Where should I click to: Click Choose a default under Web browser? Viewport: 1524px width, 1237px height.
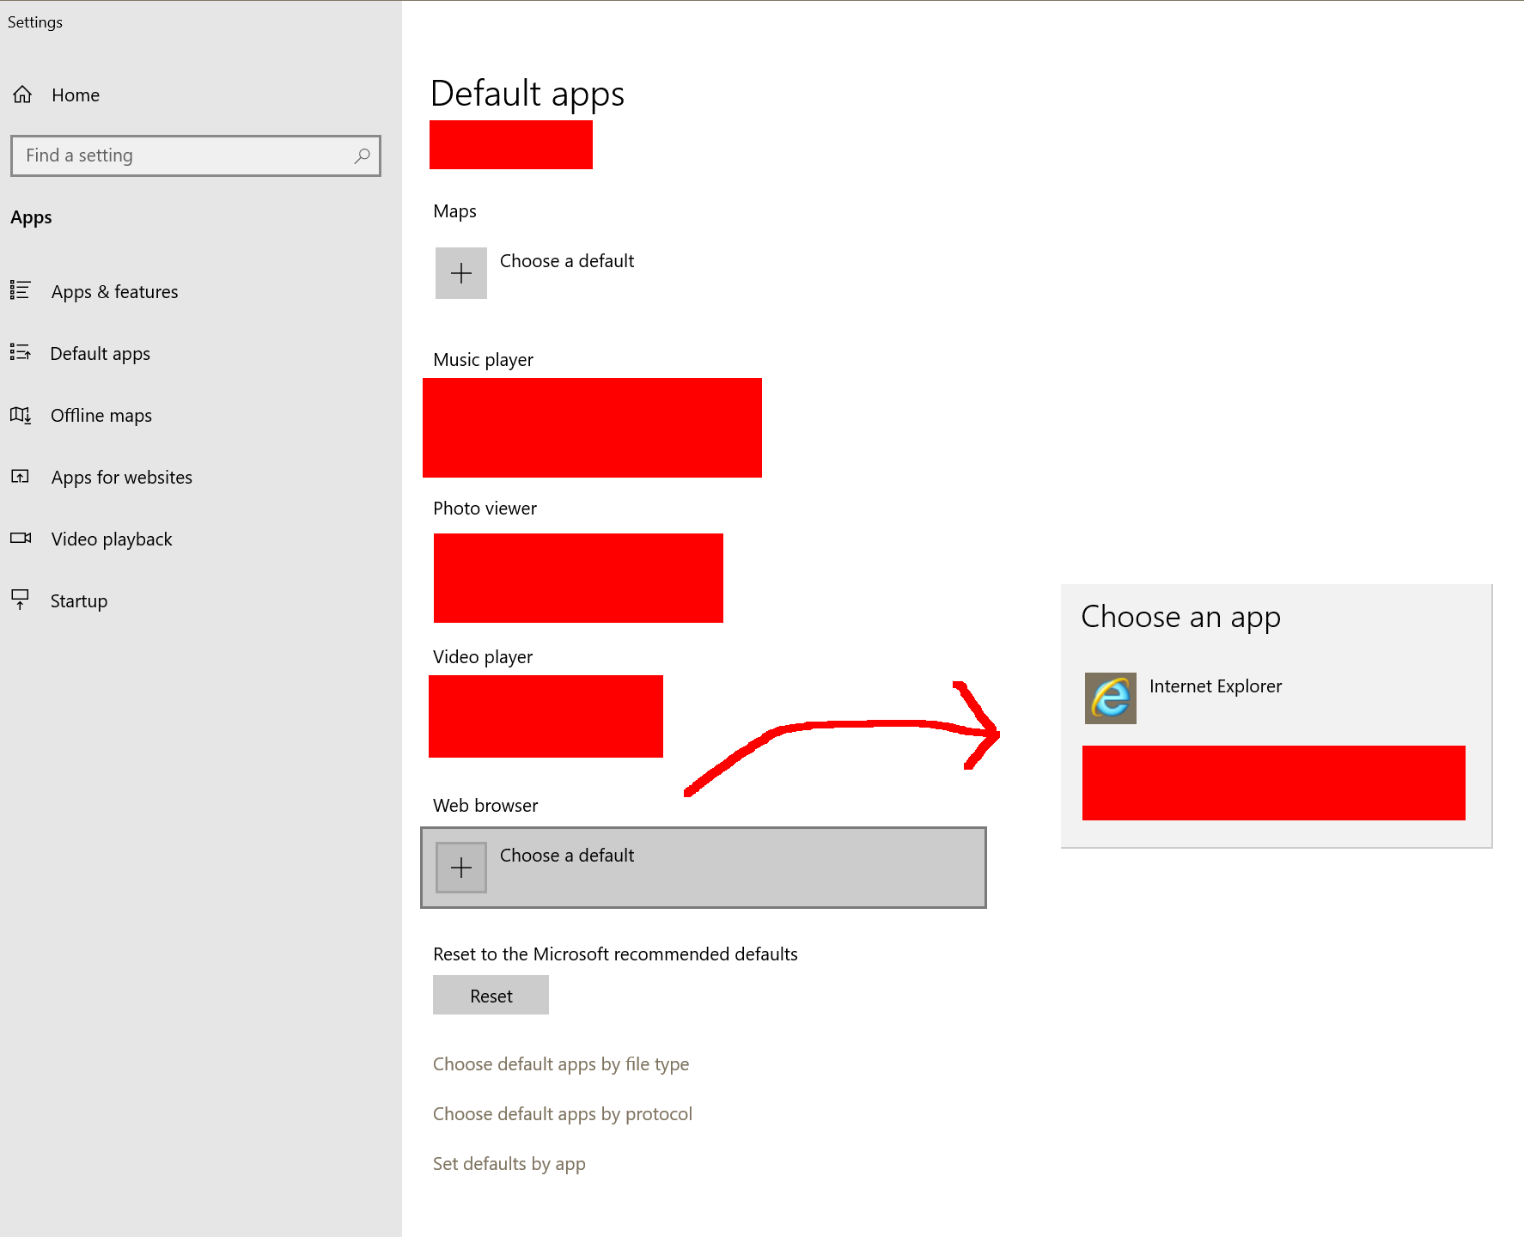coord(704,868)
